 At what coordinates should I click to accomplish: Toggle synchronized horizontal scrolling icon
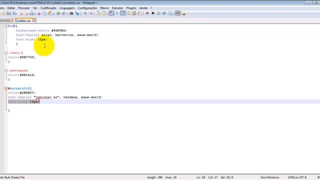[x=103, y=13]
